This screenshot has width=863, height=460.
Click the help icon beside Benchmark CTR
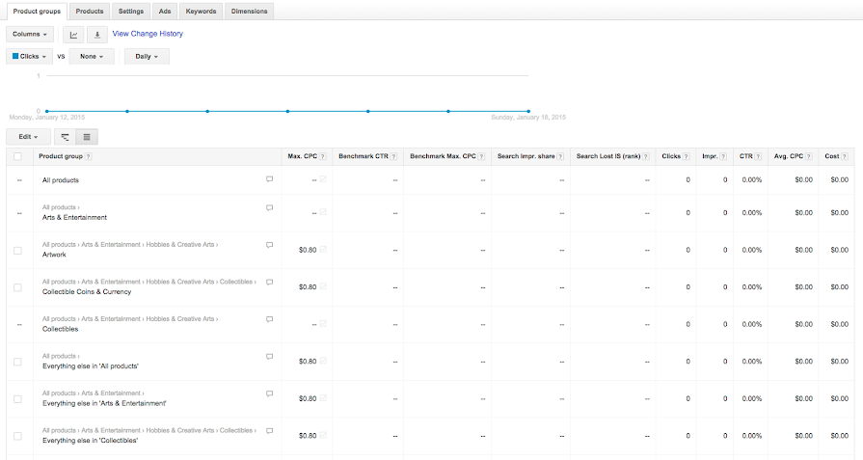[x=393, y=156]
